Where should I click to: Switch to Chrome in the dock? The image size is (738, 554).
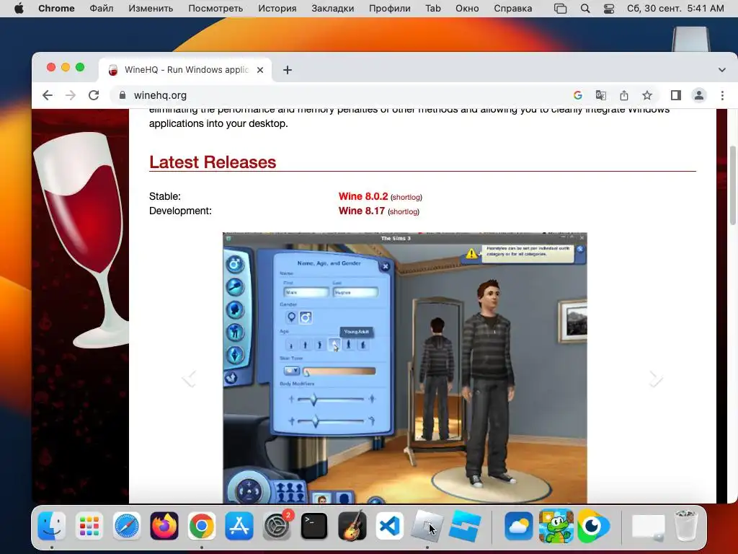tap(202, 526)
